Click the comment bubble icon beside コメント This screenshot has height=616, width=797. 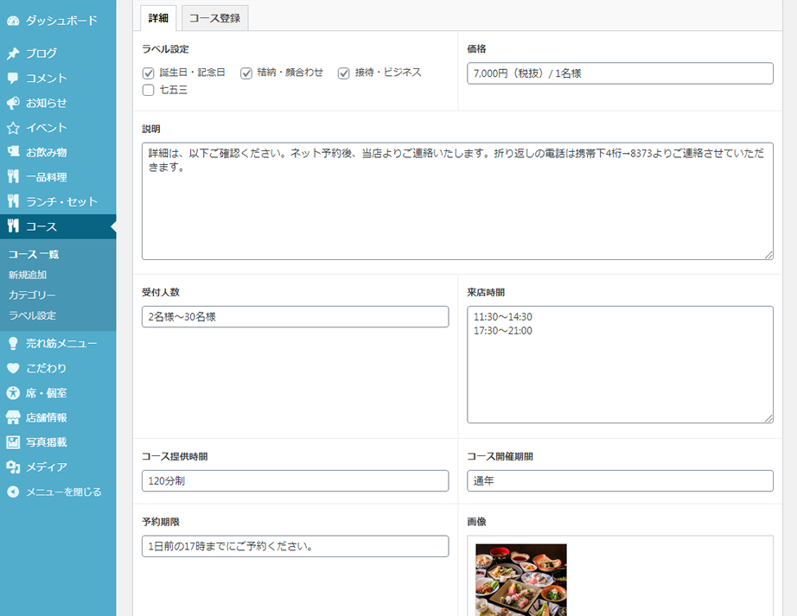click(x=13, y=79)
